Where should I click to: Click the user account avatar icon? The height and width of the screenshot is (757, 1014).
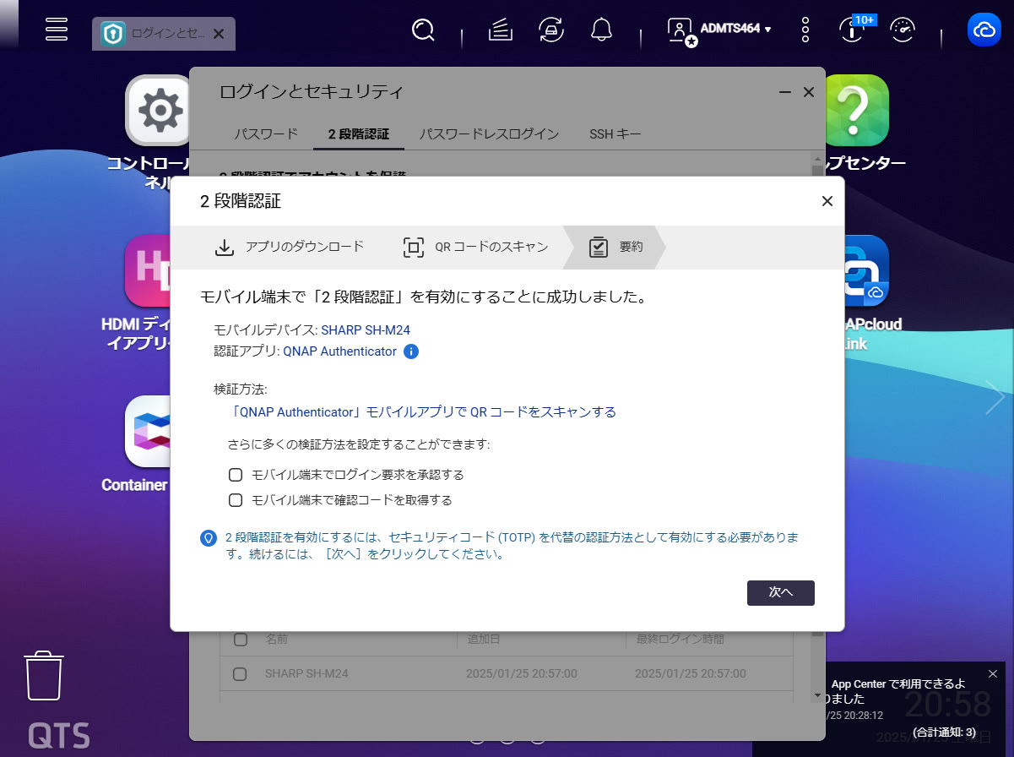click(681, 30)
